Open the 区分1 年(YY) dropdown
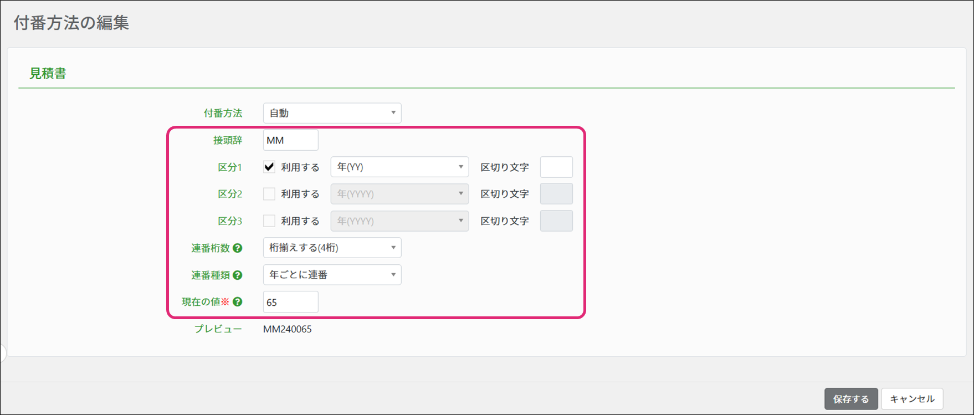 pyautogui.click(x=399, y=167)
